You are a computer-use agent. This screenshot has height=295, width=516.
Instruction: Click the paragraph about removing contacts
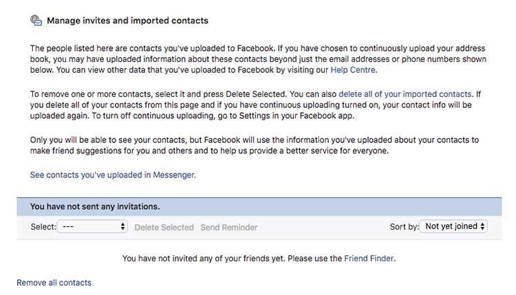pos(255,105)
